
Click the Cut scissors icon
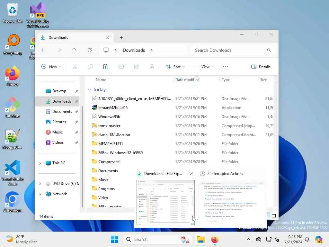[x=75, y=67]
